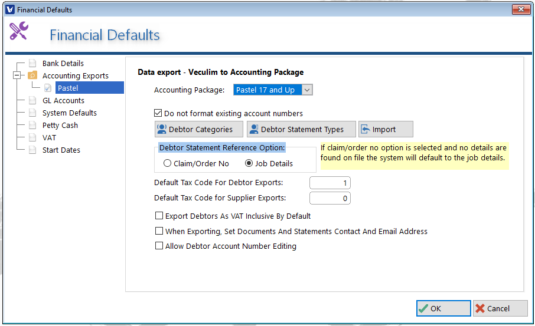Click the Import button
The height and width of the screenshot is (326, 535).
pos(386,129)
